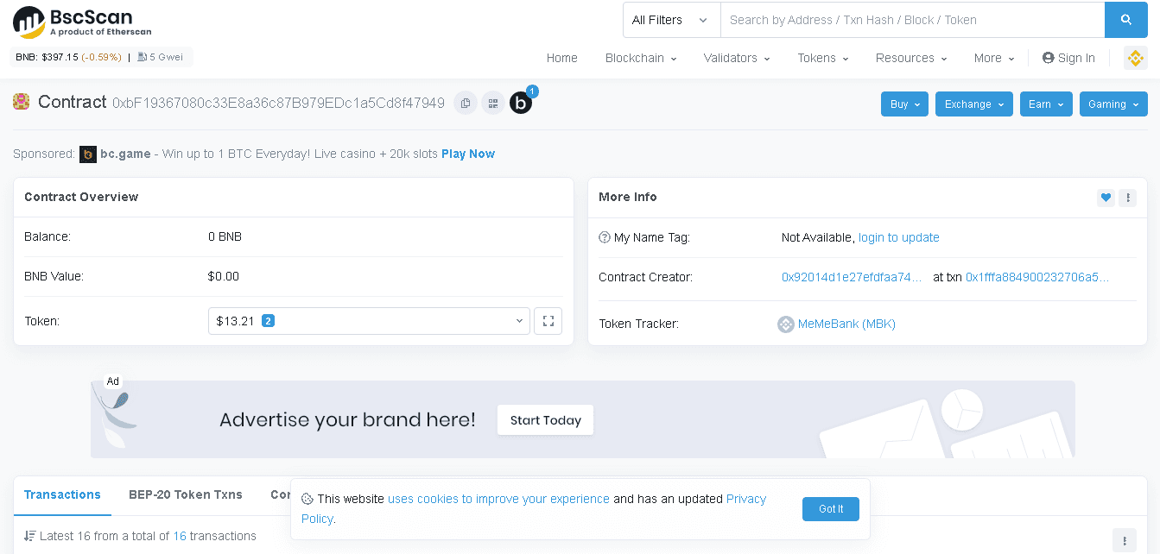Open More Info three-dot options menu
Viewport: 1160px width, 554px height.
(x=1127, y=198)
